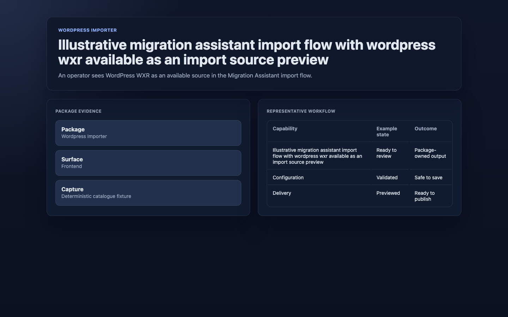Open the Package Wordpress Importer card
This screenshot has height=317, width=508.
pyautogui.click(x=148, y=133)
